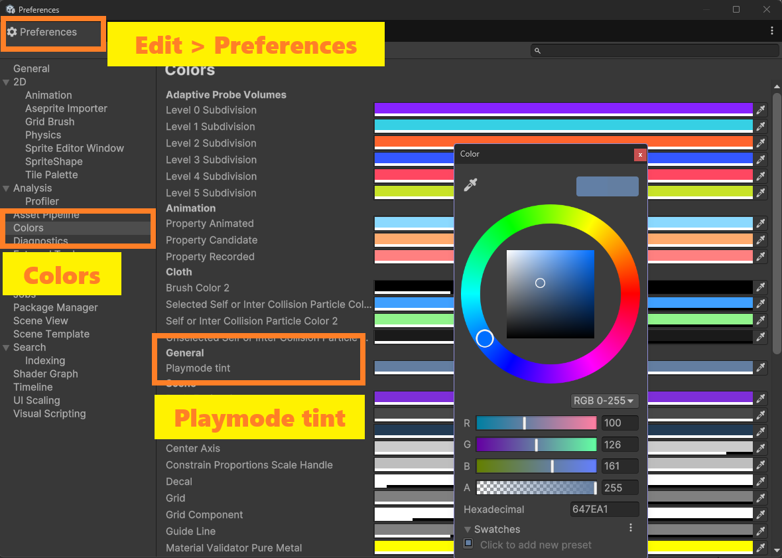Pick color with eyedropper in Color popup

tap(470, 184)
